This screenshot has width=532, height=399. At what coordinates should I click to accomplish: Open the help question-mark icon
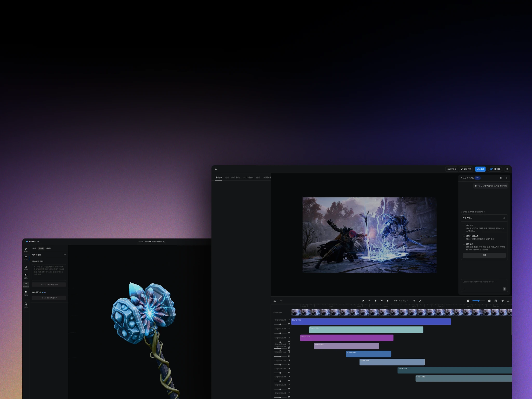[x=507, y=169]
